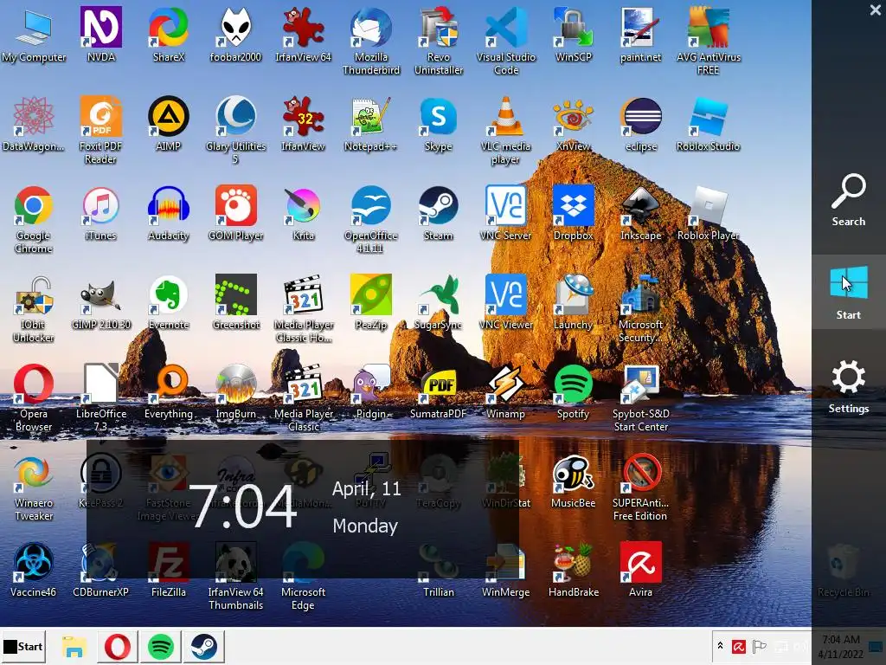The height and width of the screenshot is (665, 886).
Task: Launch eclipse from the desktop
Action: coord(641,124)
